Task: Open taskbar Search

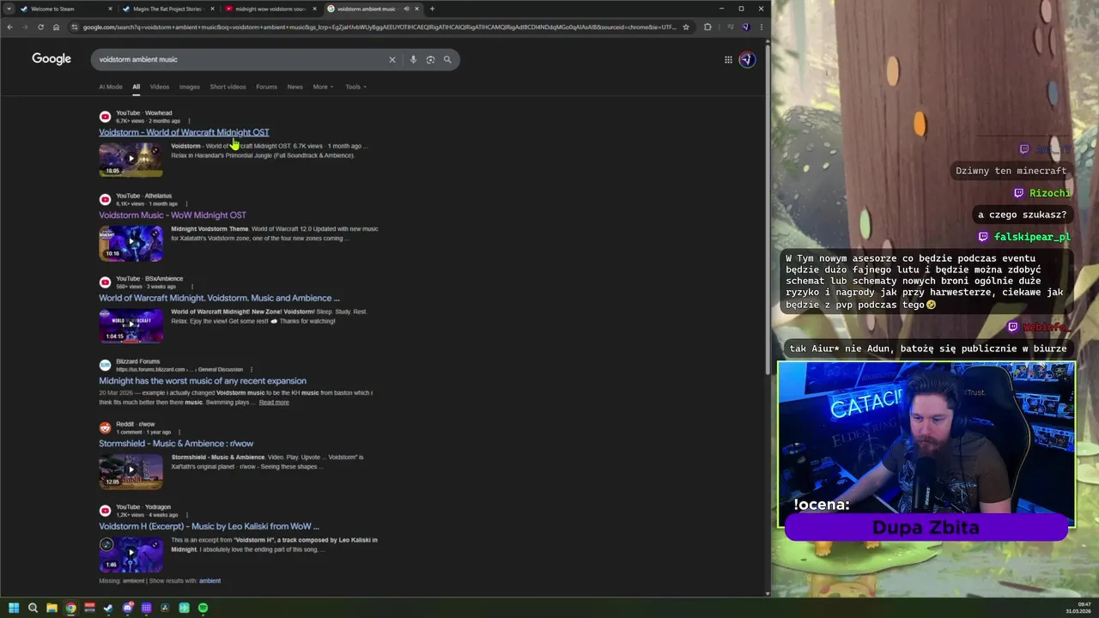Action: coord(33,608)
